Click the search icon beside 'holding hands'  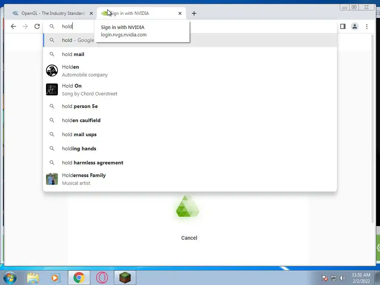point(52,148)
